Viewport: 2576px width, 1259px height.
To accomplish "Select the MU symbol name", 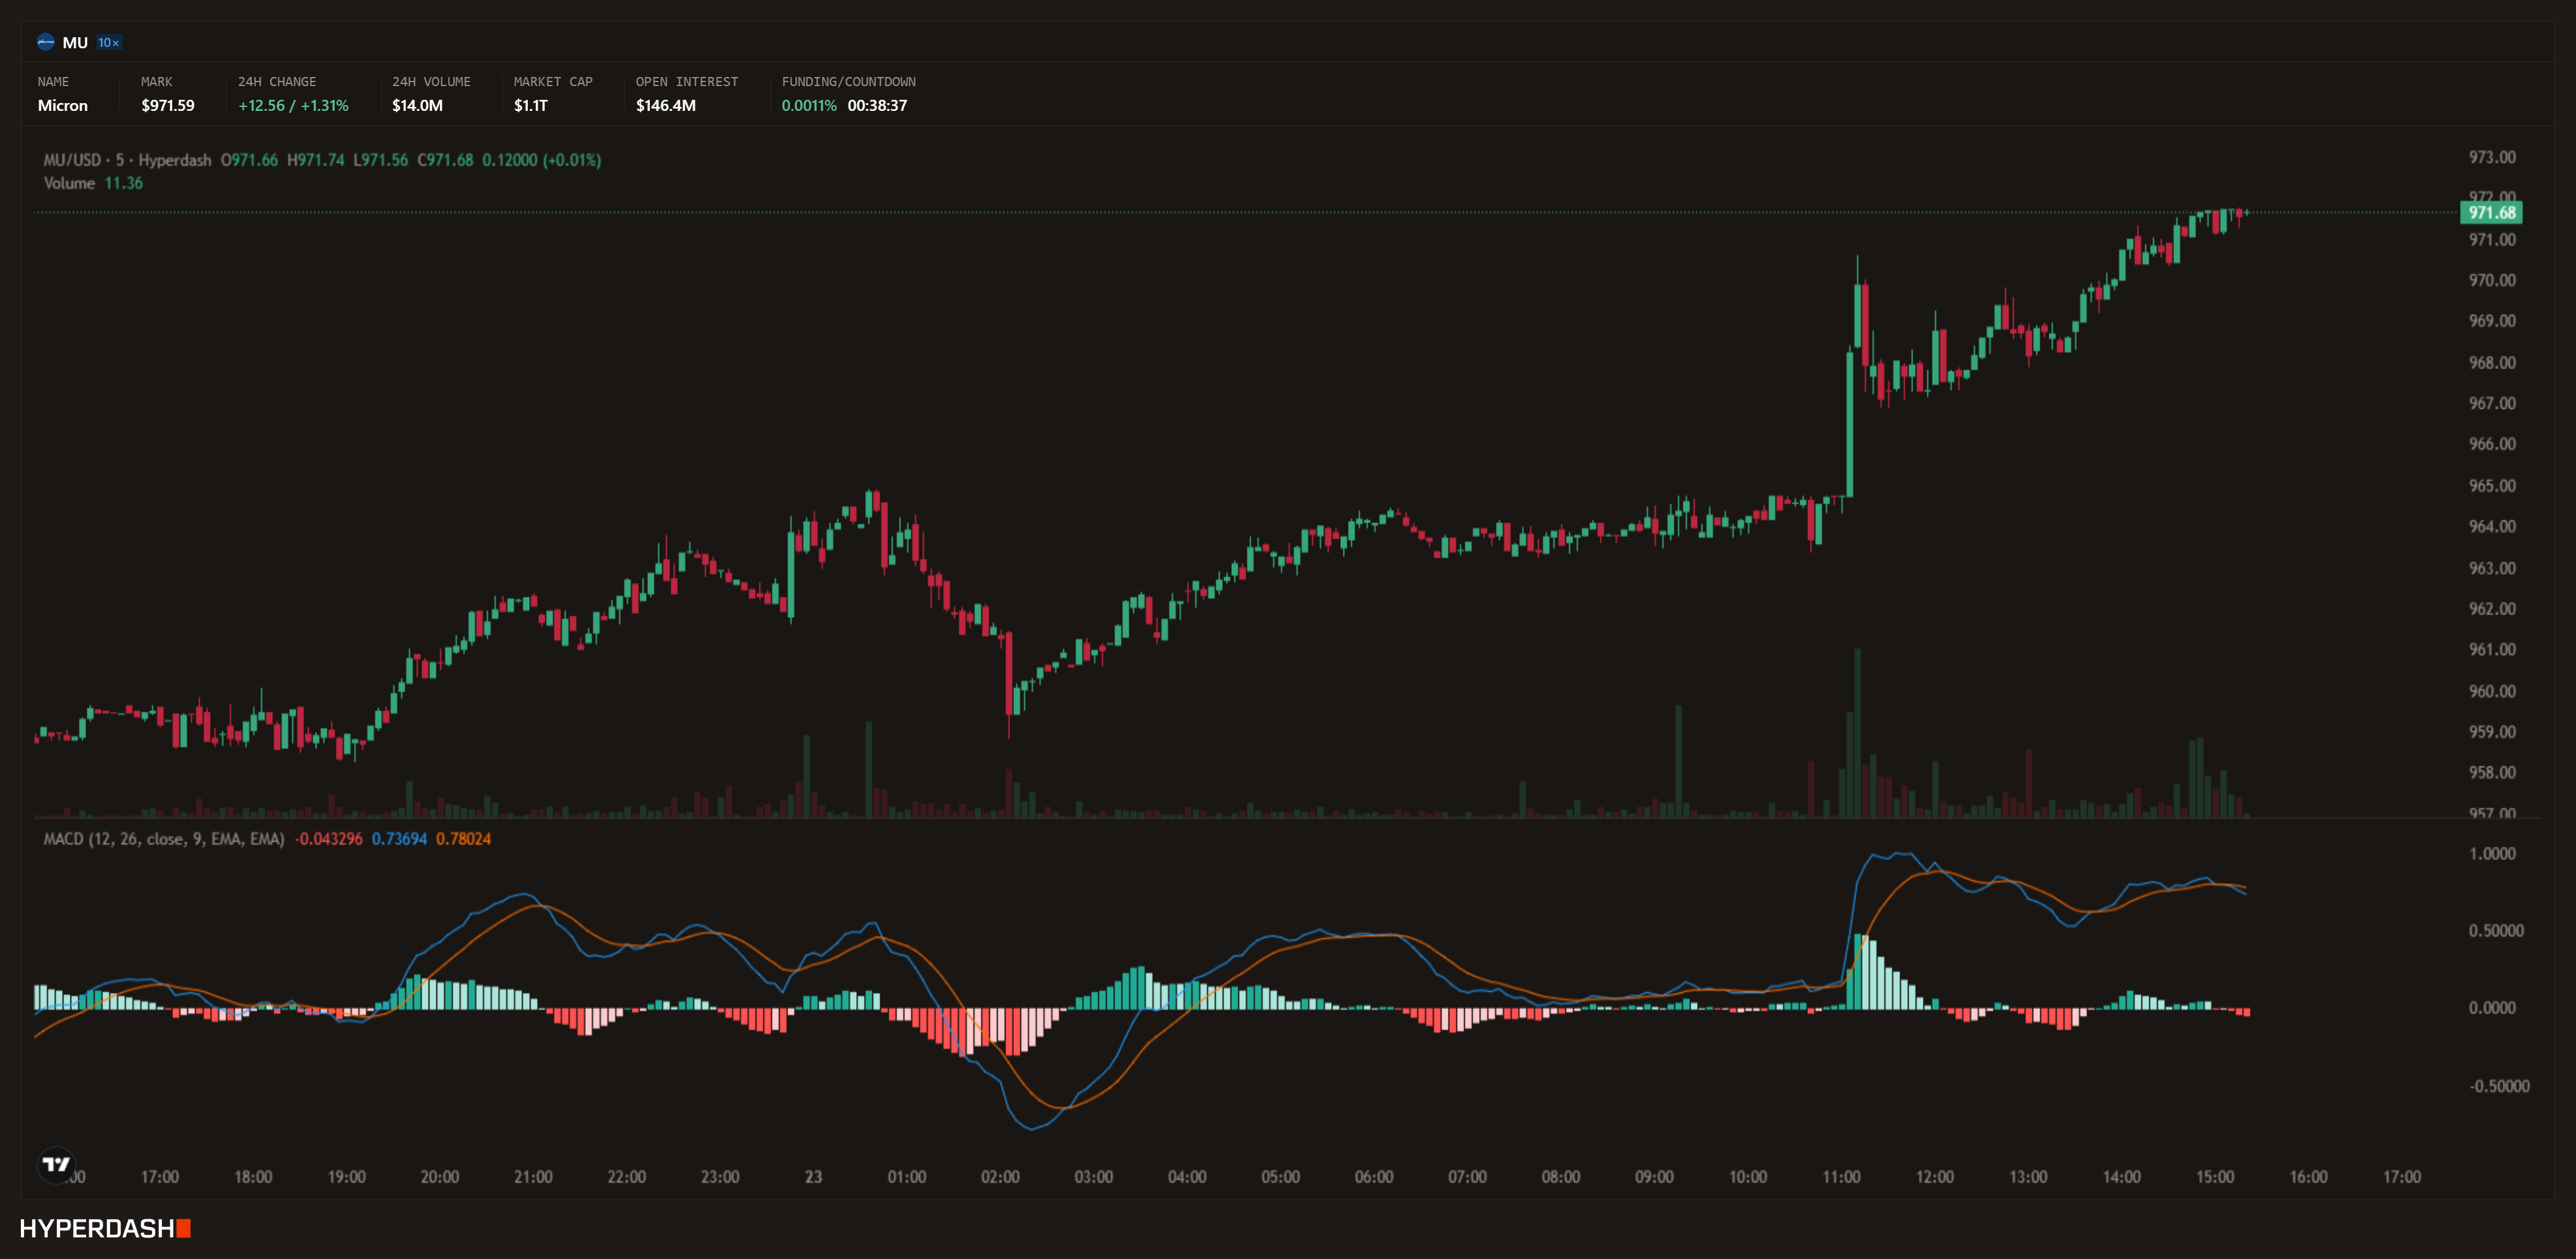I will coord(75,43).
